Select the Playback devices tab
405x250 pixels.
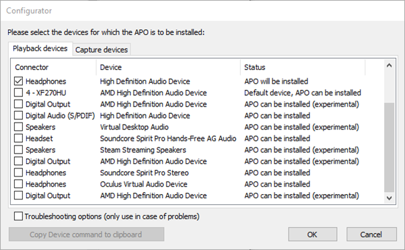tap(40, 49)
